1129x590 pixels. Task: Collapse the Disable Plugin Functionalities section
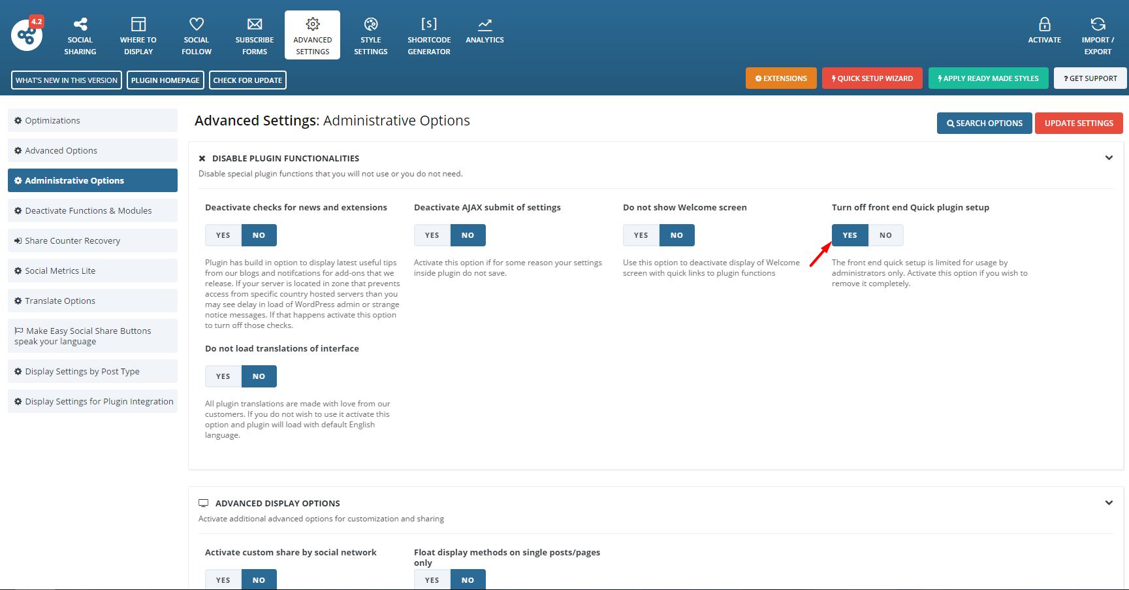click(1109, 158)
